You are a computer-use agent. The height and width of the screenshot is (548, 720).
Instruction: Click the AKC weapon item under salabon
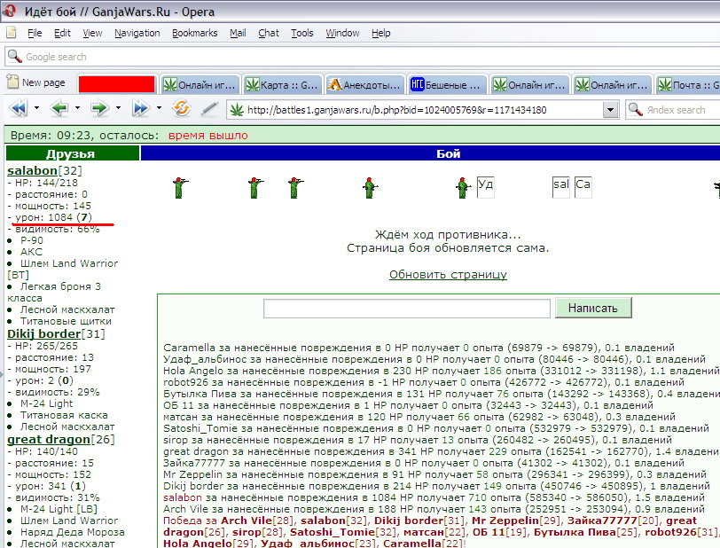click(x=31, y=252)
